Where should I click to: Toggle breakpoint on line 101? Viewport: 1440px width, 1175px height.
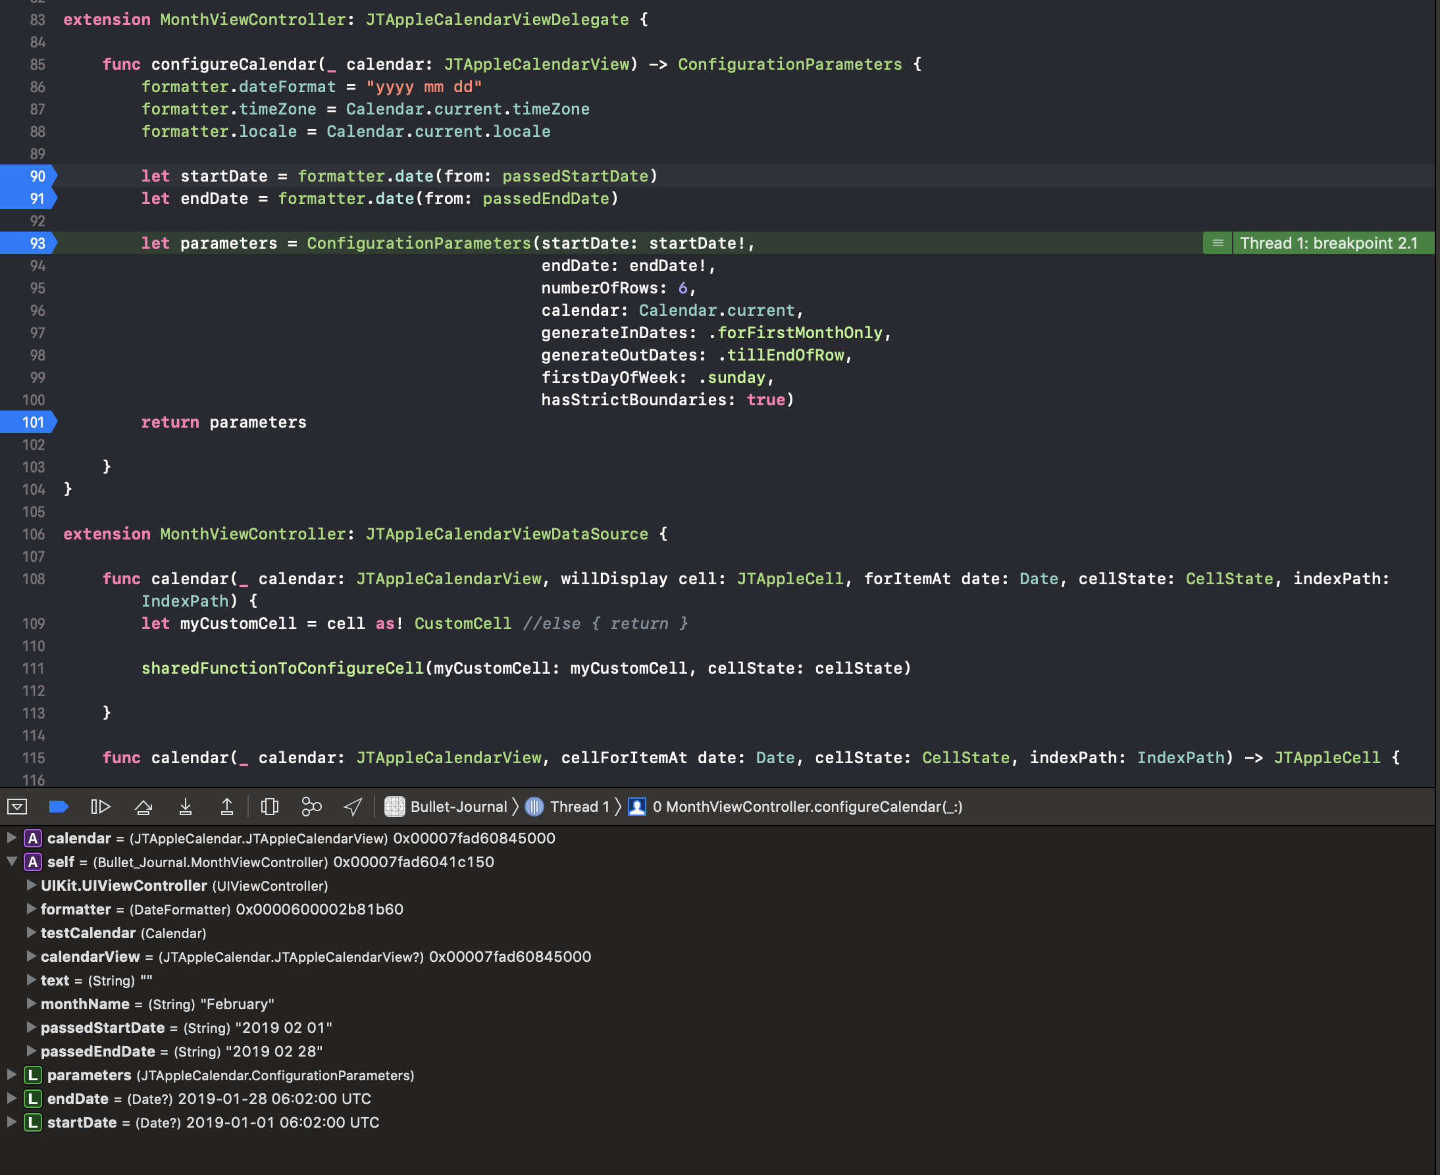pos(29,422)
